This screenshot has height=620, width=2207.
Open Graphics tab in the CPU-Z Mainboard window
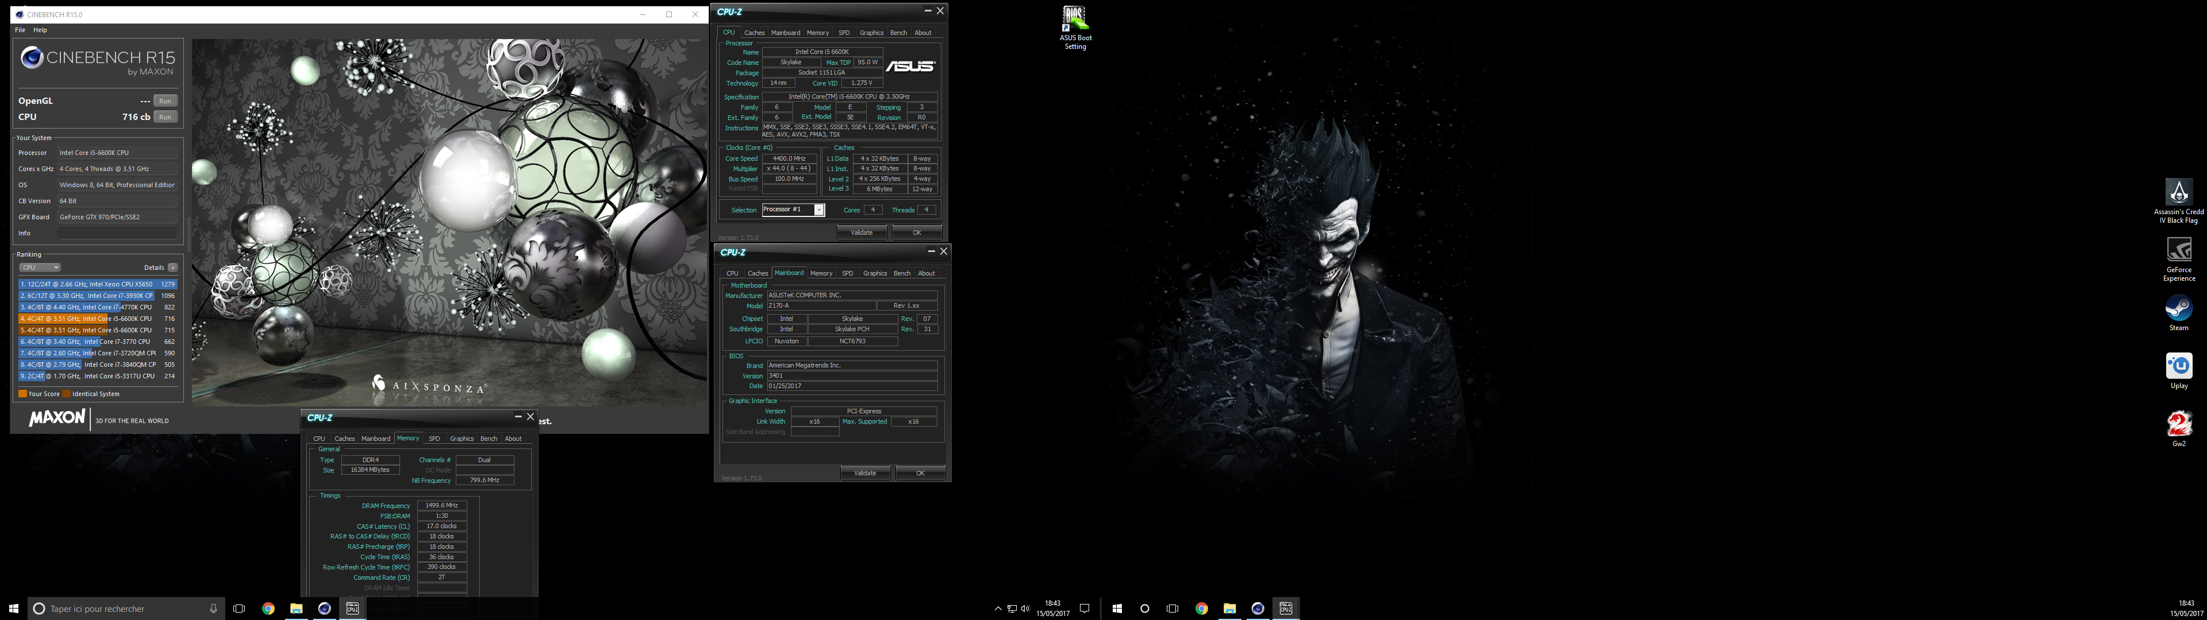[875, 273]
